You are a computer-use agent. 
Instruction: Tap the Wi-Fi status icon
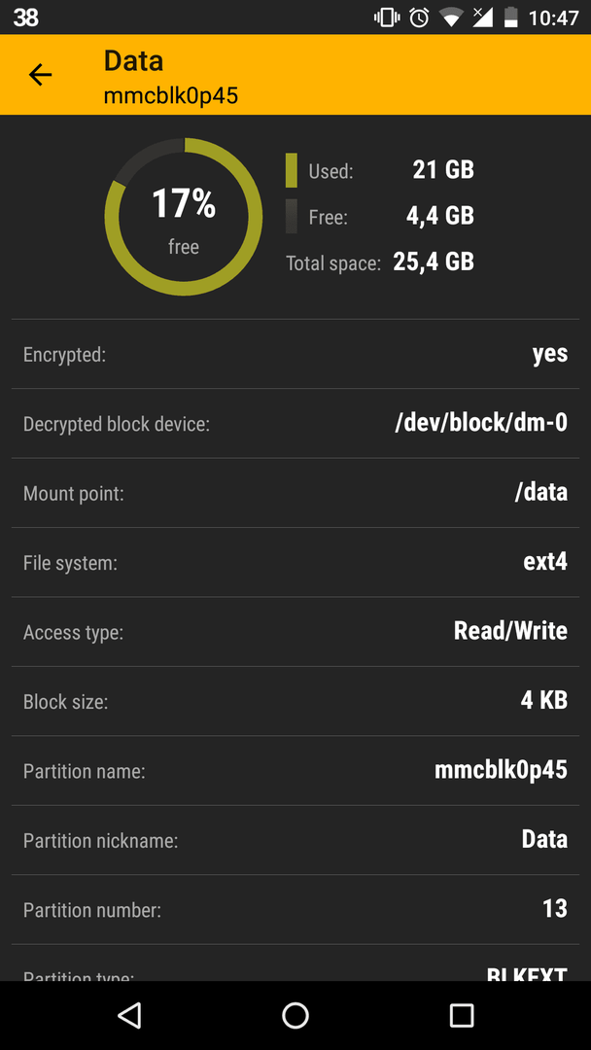pyautogui.click(x=451, y=17)
